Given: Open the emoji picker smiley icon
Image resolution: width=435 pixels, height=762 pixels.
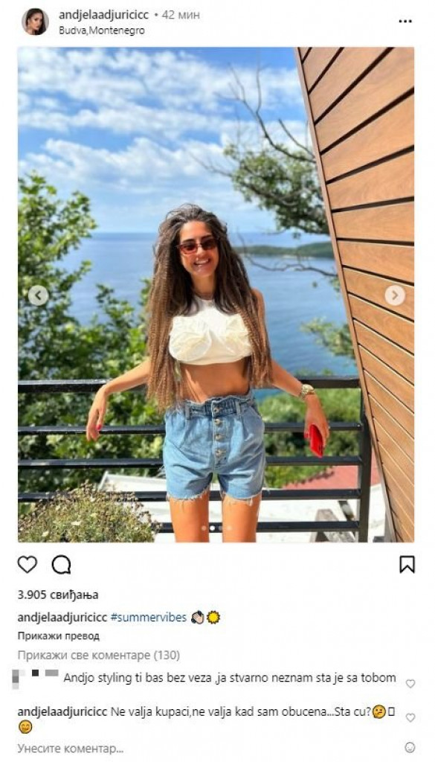Looking at the screenshot, I should (410, 747).
